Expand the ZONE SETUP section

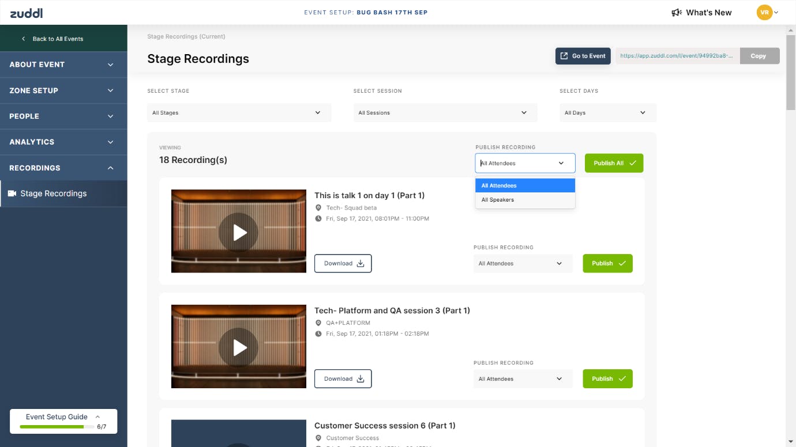tap(63, 90)
